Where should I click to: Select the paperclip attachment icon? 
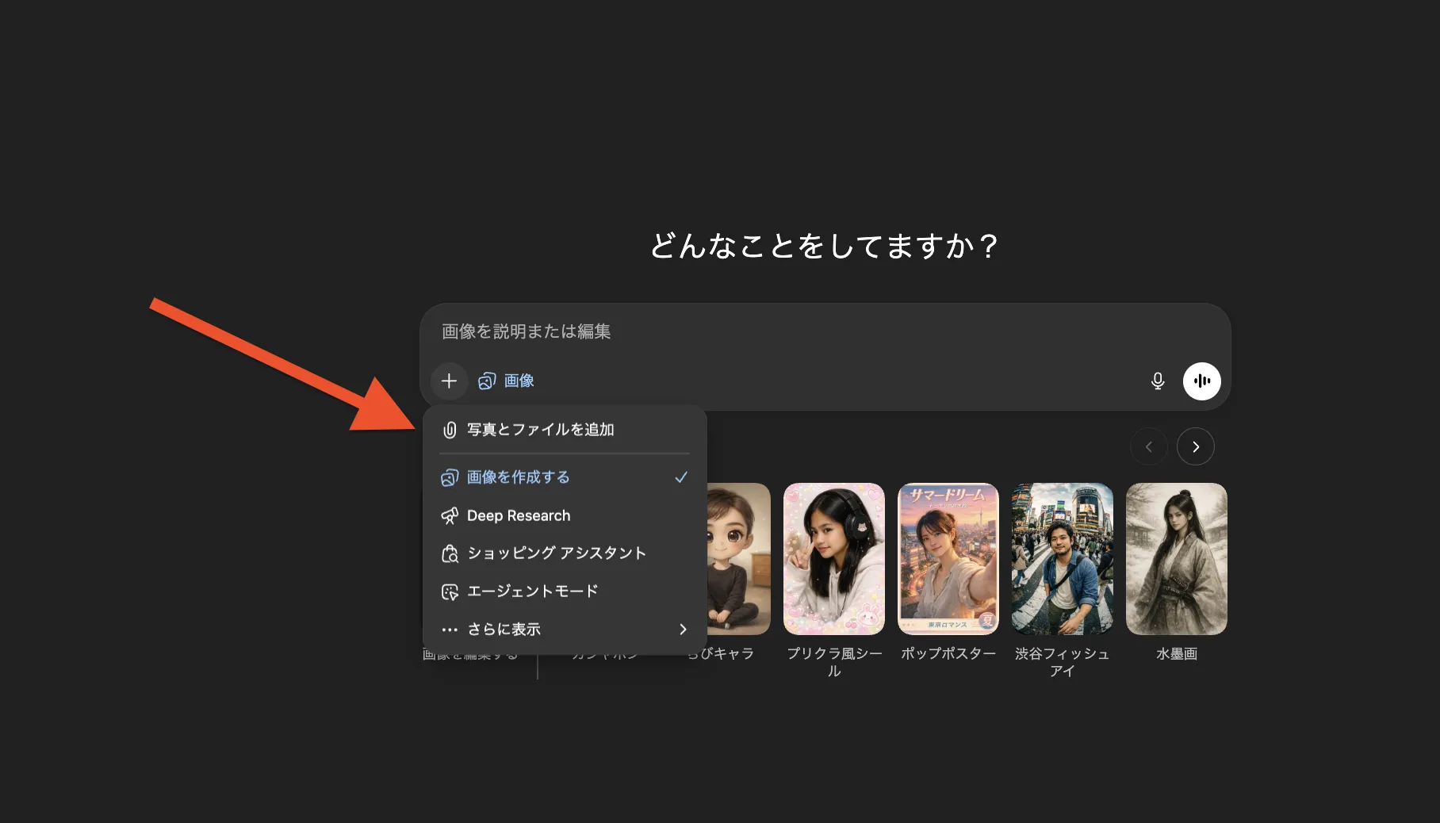(450, 429)
